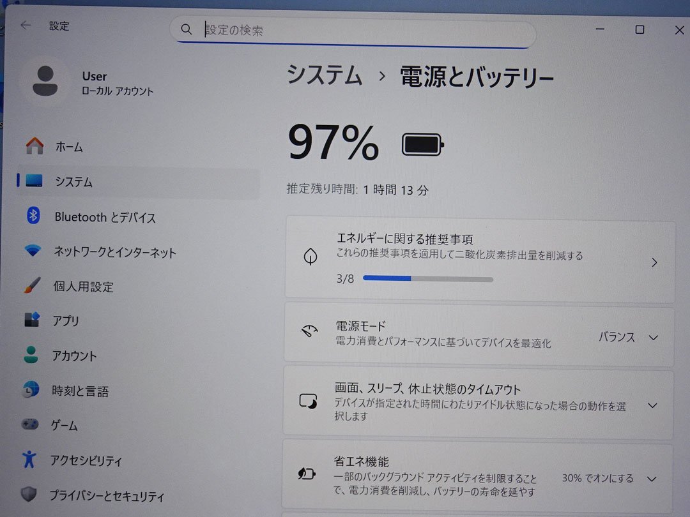Click the 3/8 recommendations progress bar
Image resolution: width=690 pixels, height=517 pixels.
click(427, 278)
